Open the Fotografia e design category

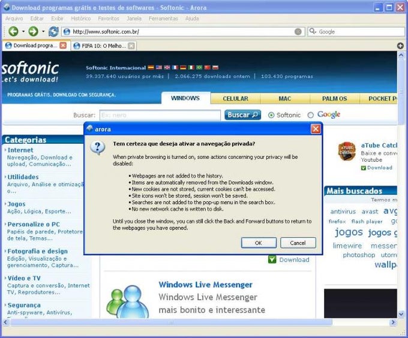[37, 252]
